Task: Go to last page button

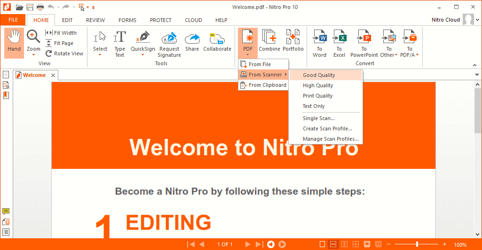Action: coord(259,244)
